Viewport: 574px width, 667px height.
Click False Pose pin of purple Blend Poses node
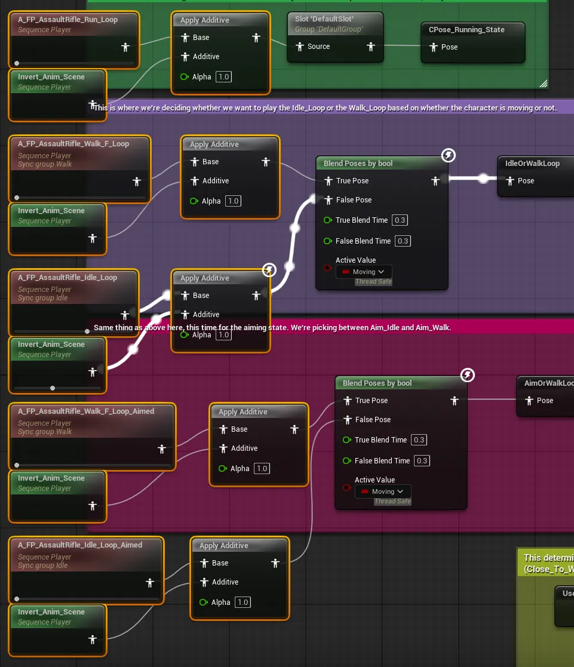[x=328, y=200]
